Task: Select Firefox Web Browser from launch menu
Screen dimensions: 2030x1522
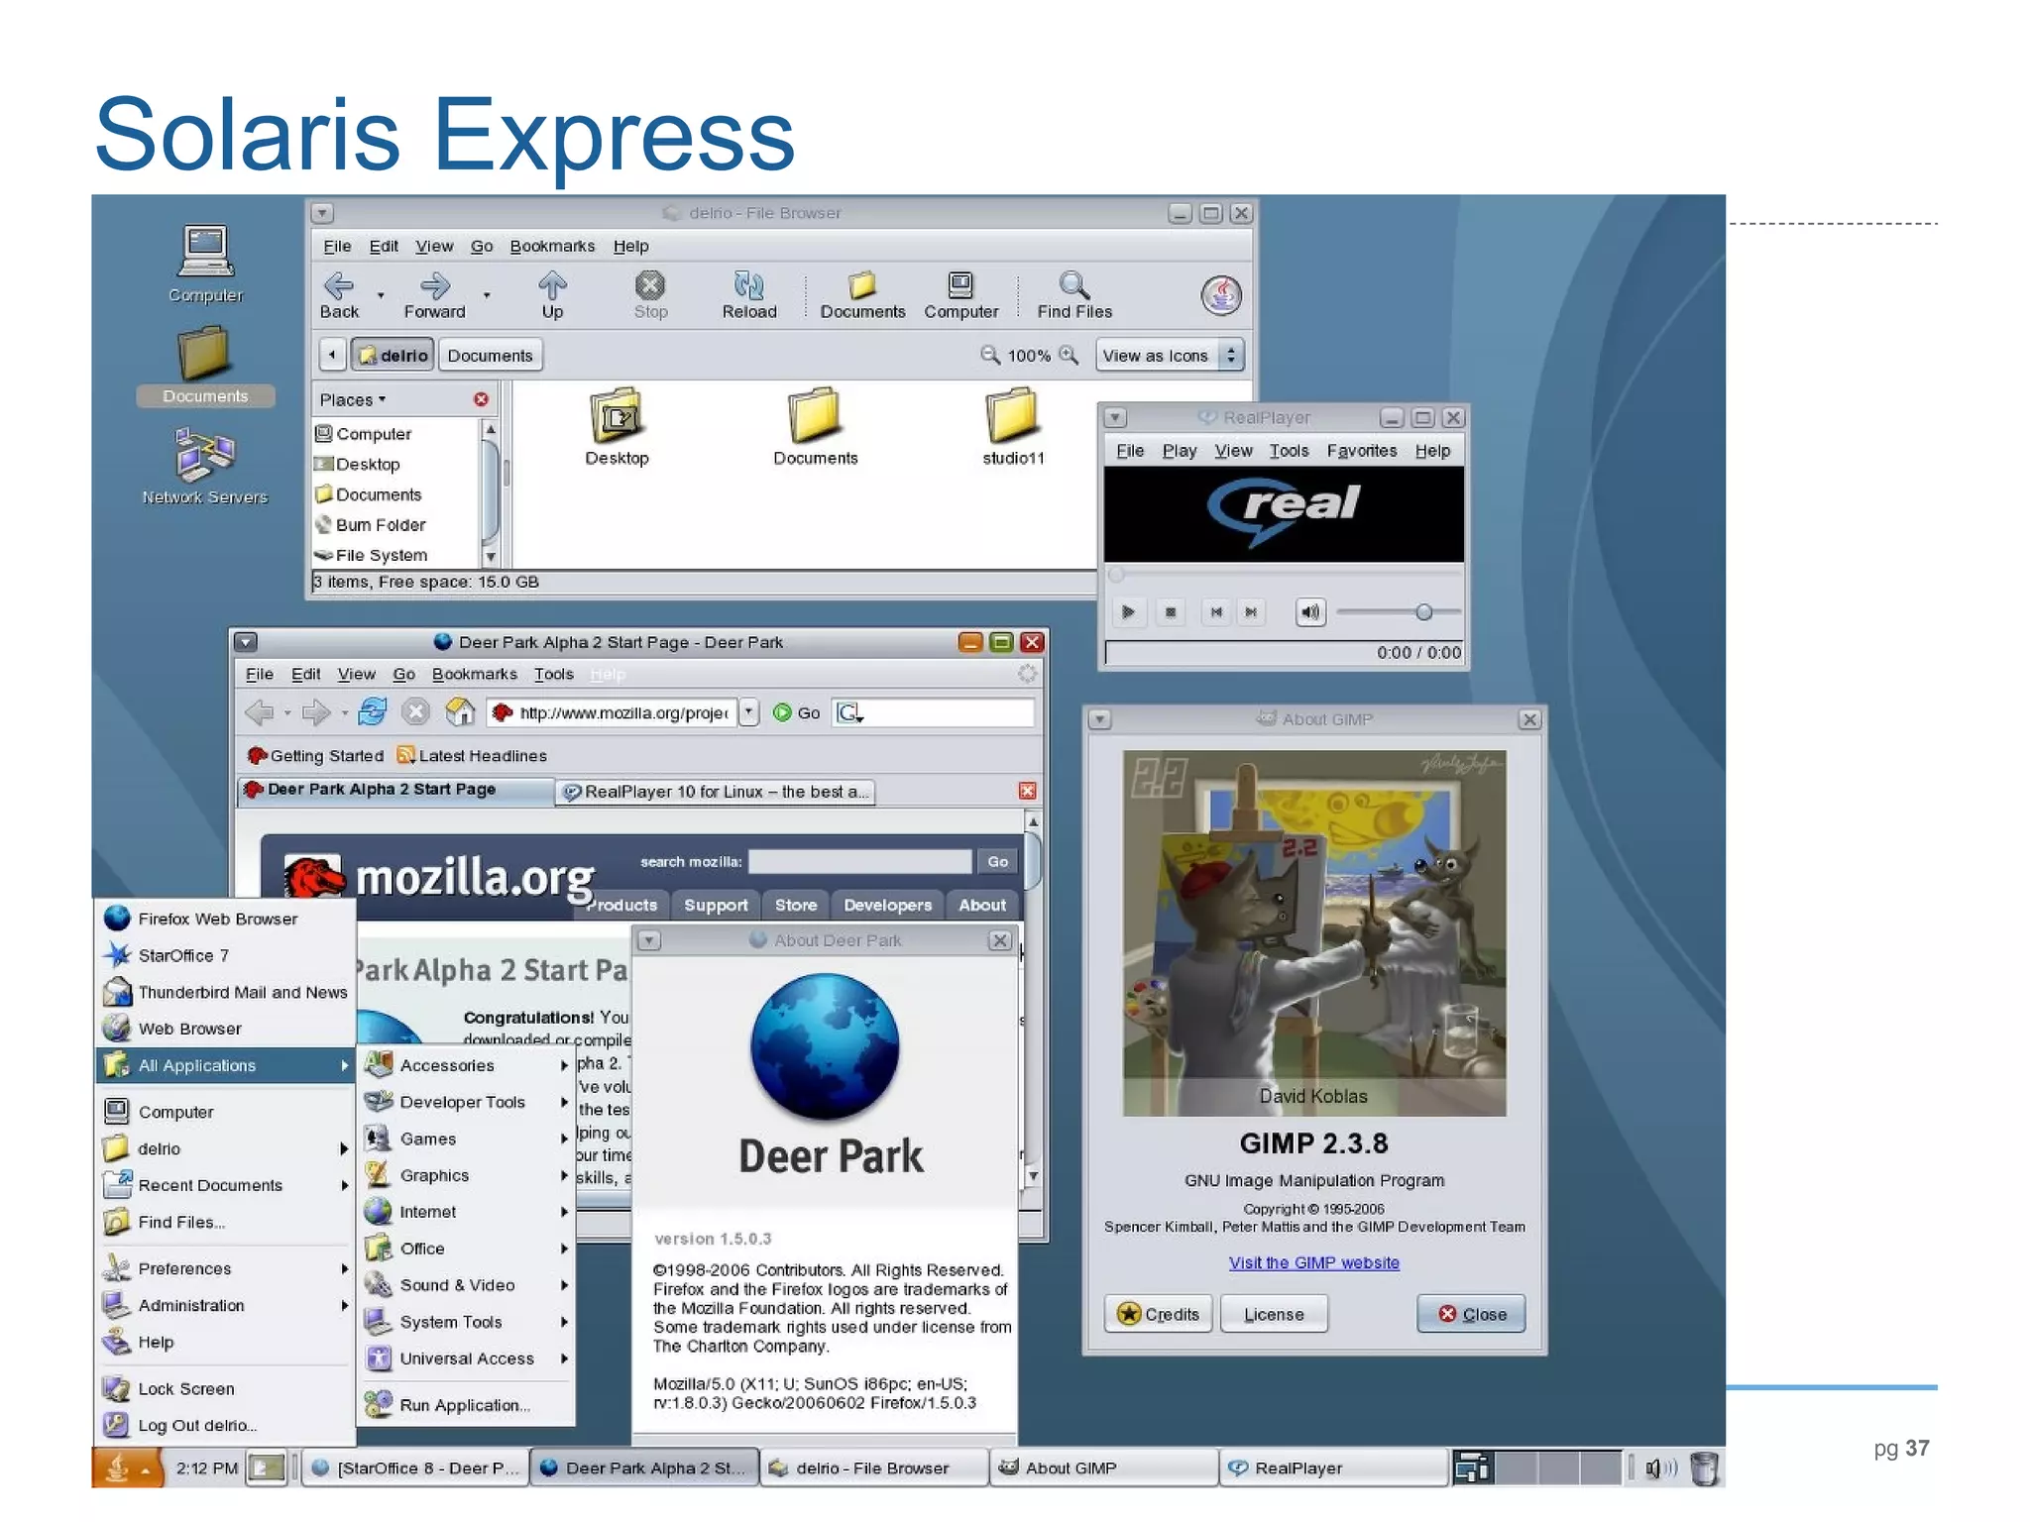Action: [225, 919]
